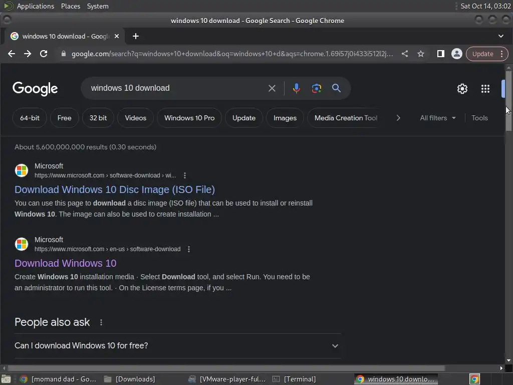513x385 pixels.
Task: Open Chrome side panel
Action: coord(441,54)
